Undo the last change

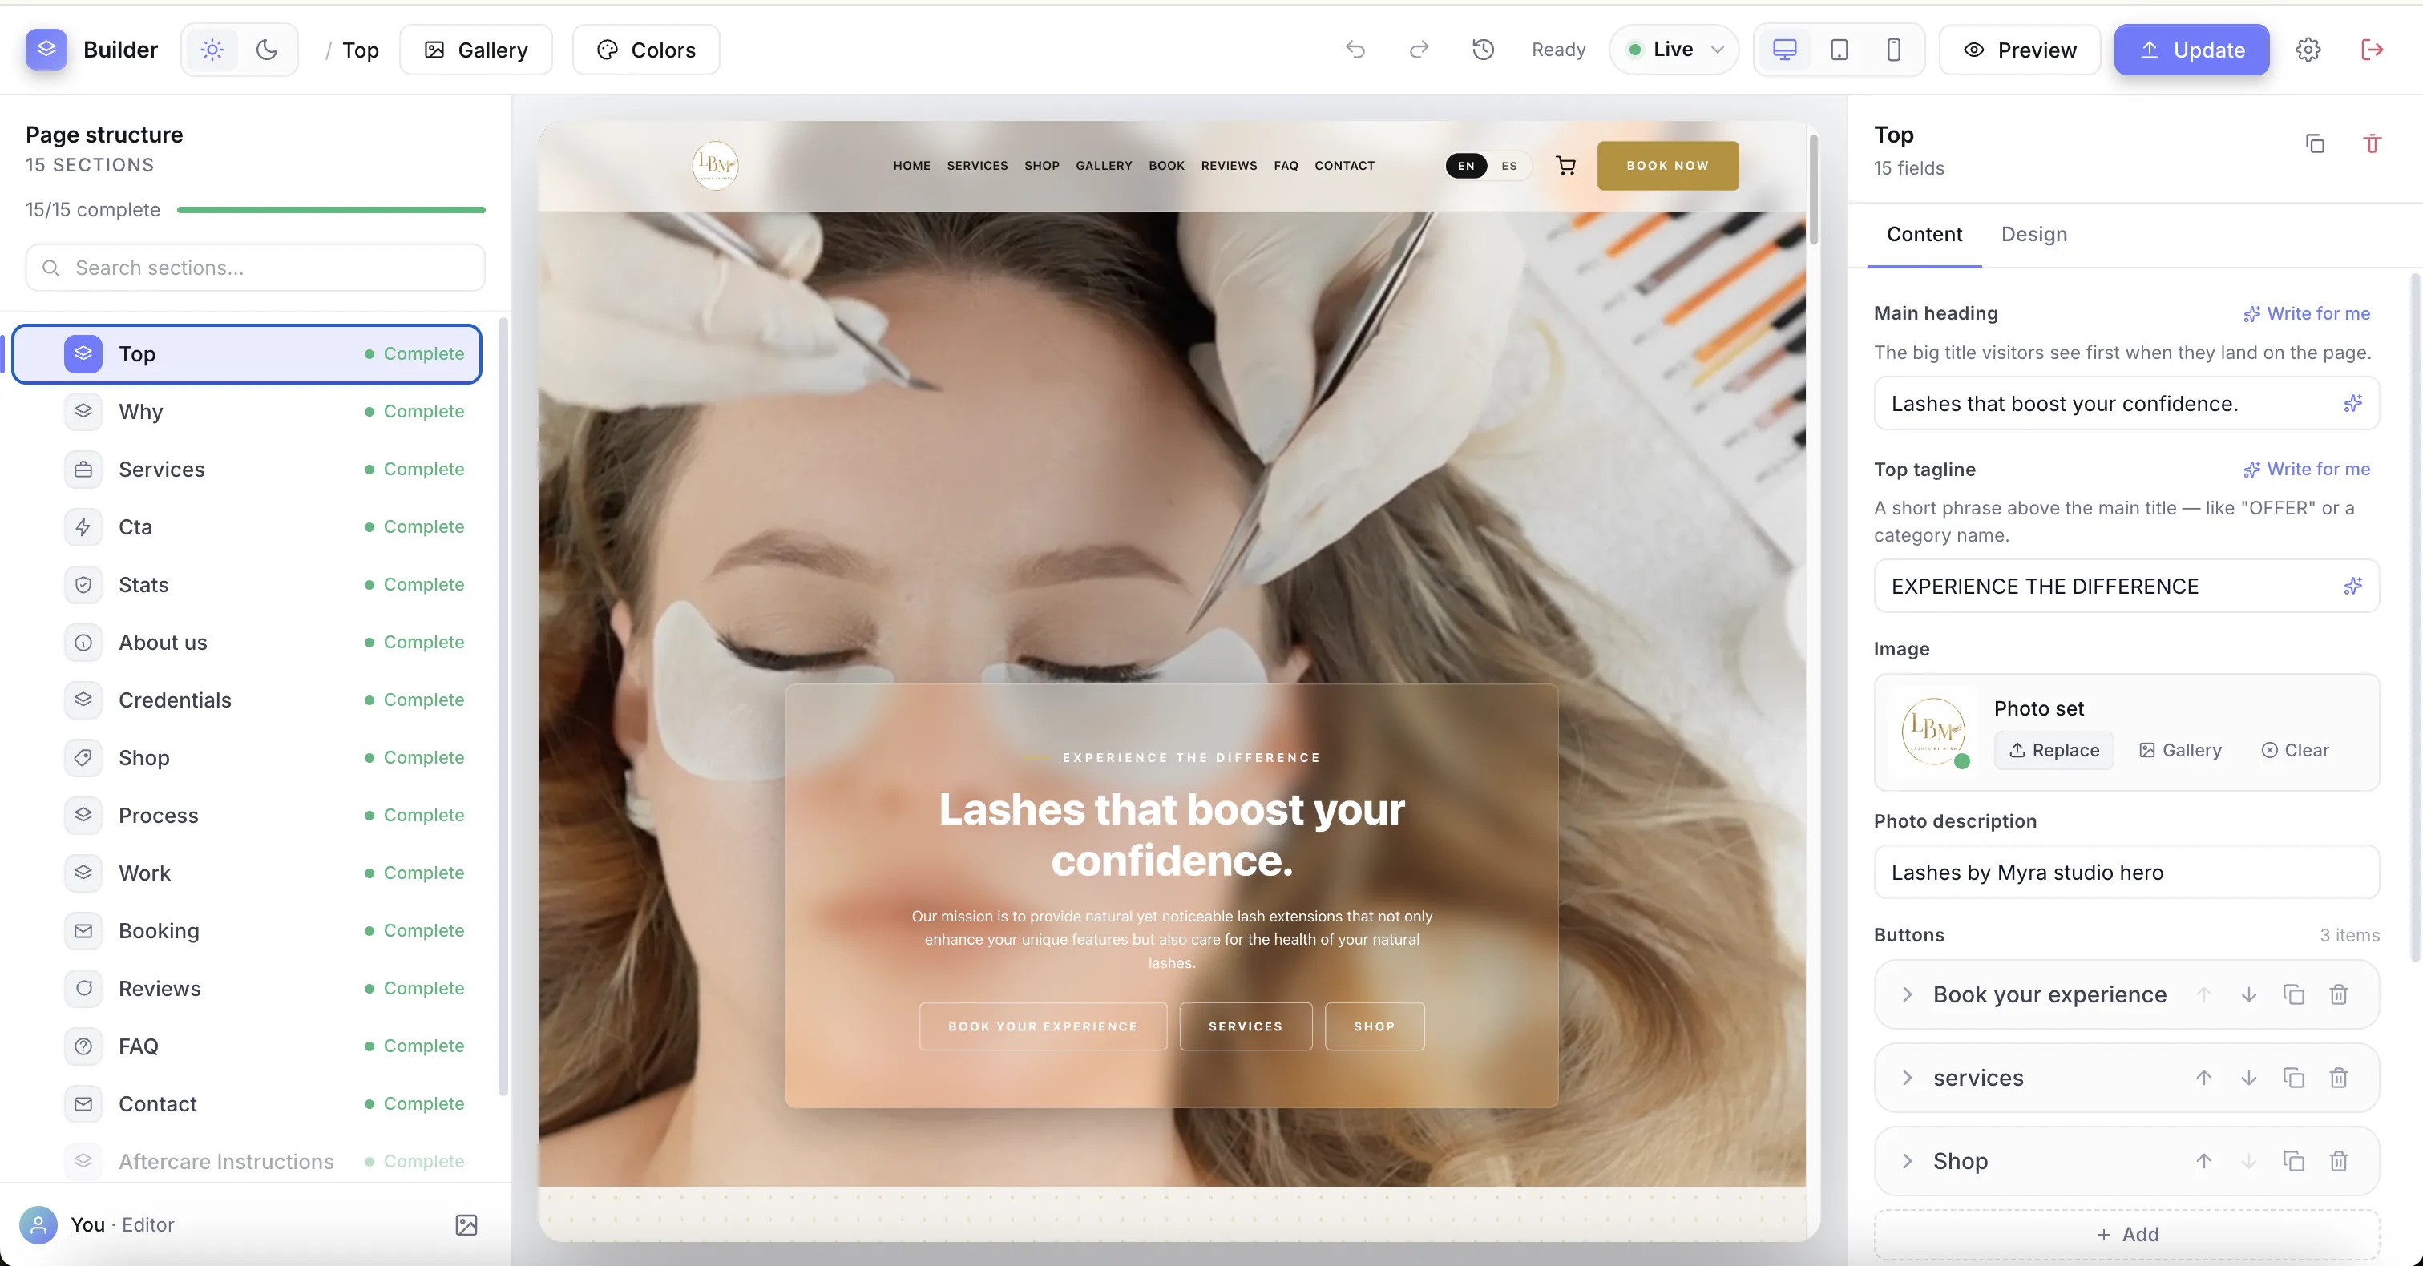point(1355,49)
